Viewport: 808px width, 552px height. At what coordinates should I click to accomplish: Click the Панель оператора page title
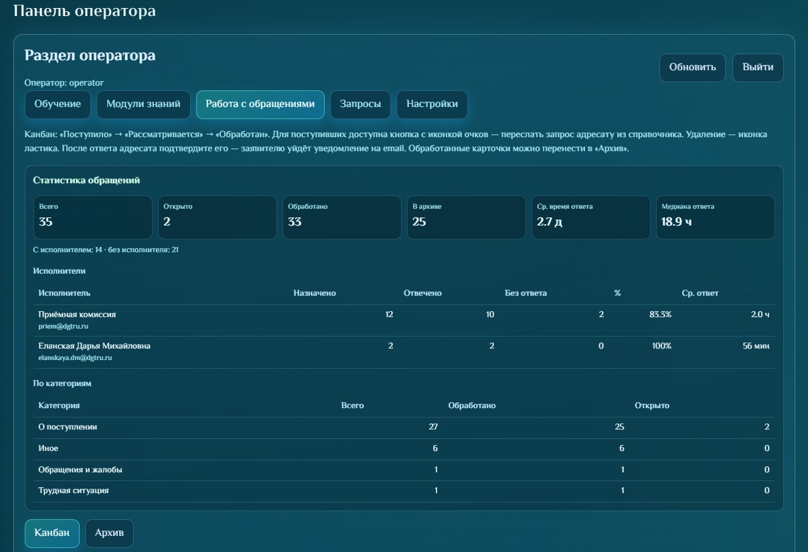84,11
